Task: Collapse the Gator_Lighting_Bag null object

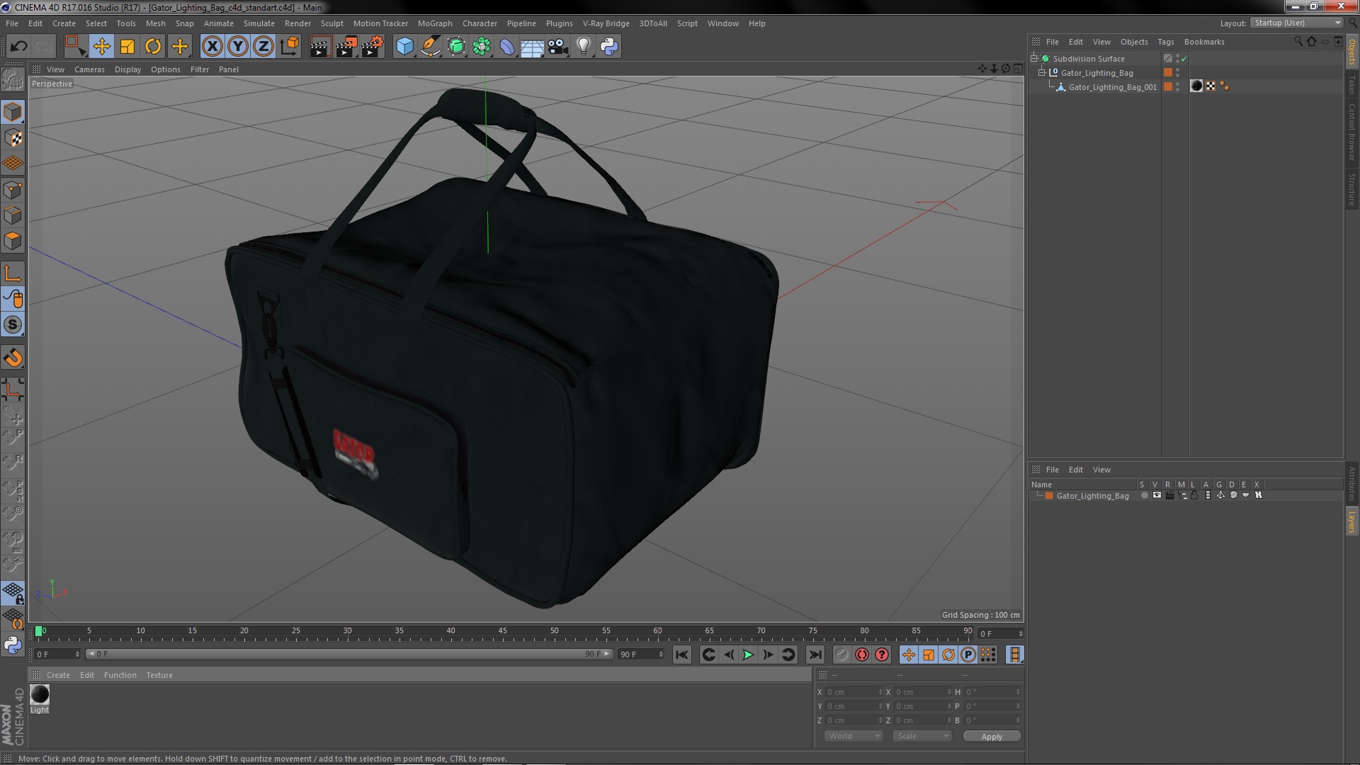Action: point(1042,72)
